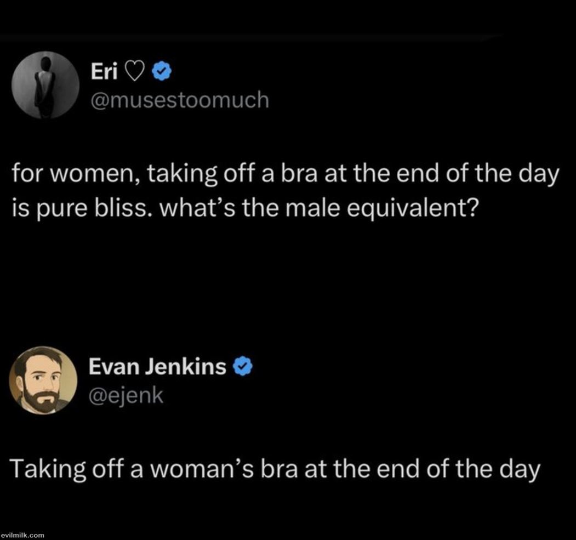The height and width of the screenshot is (540, 576).
Task: Click Evan Jenkins' blue verified checkmark
Action: click(242, 366)
